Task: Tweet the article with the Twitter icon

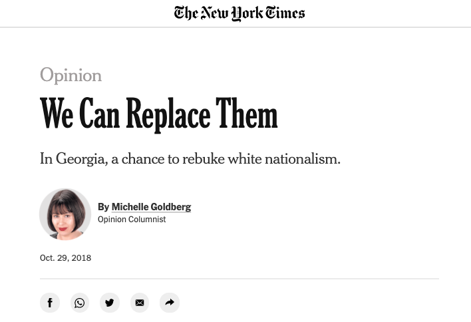Action: (x=110, y=303)
